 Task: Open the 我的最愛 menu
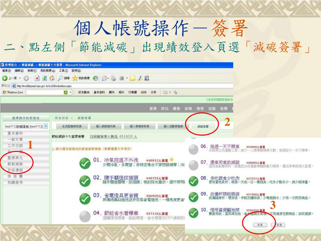[48, 71]
